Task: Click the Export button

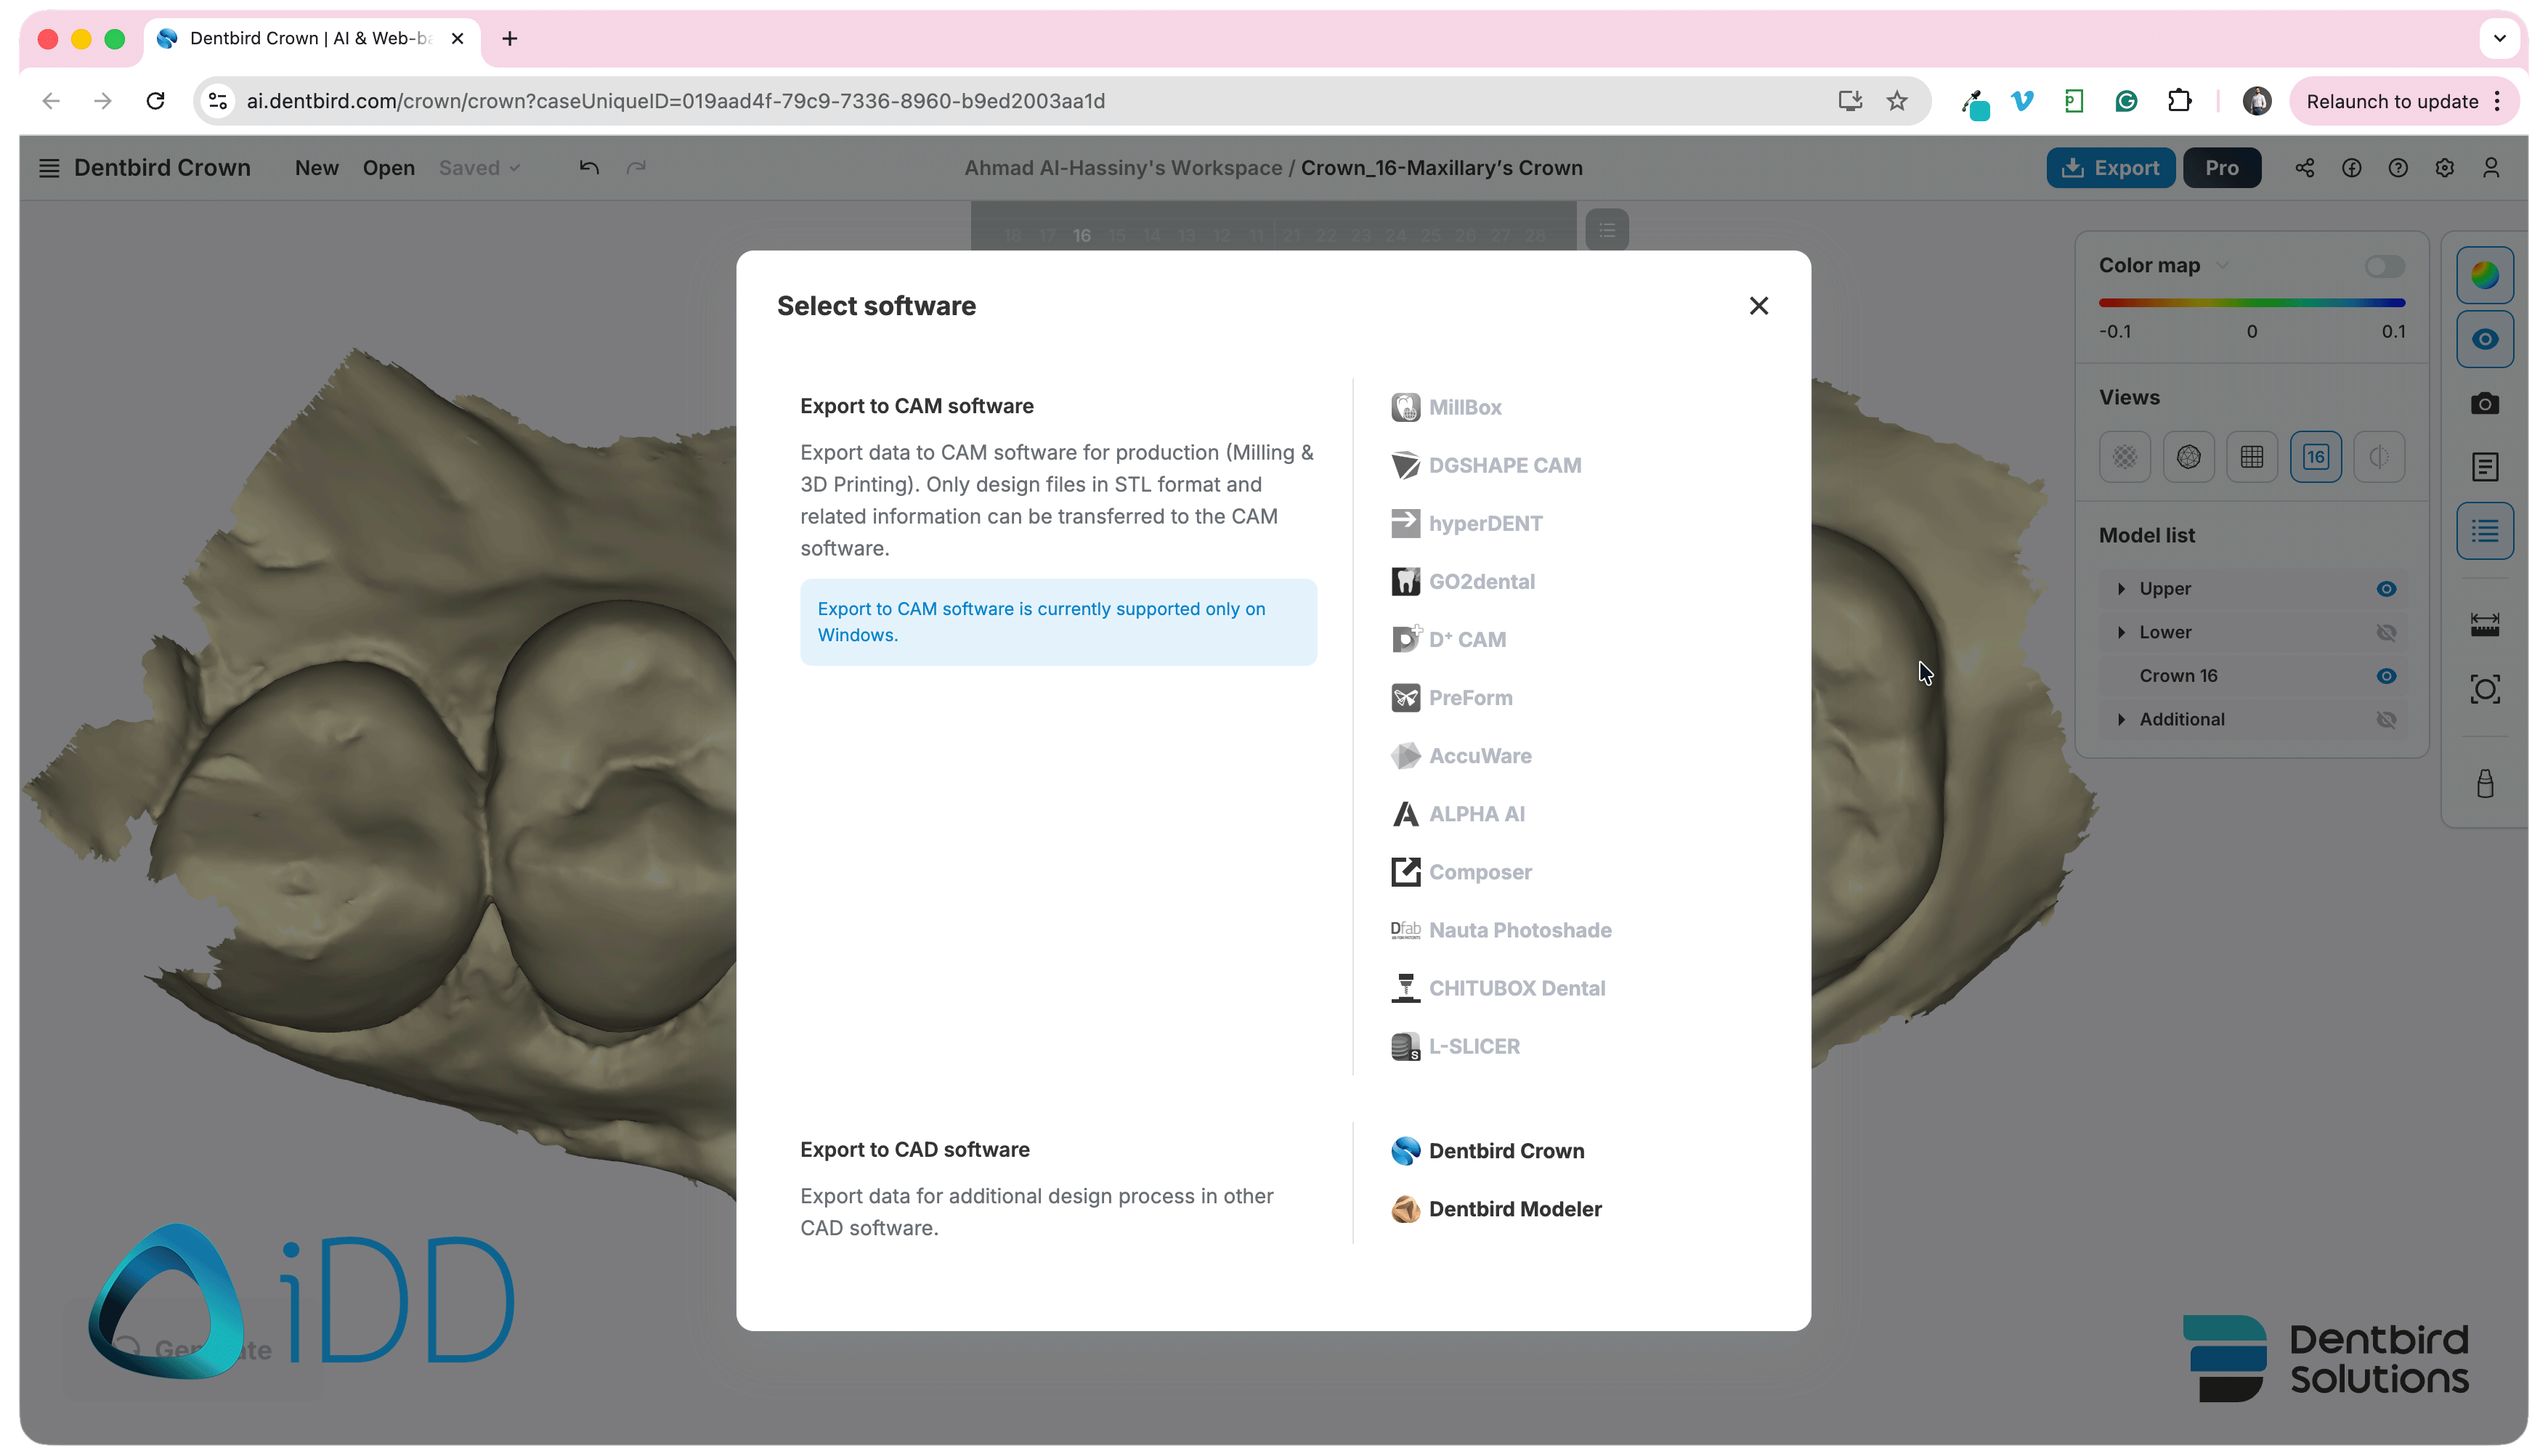Action: [2110, 168]
